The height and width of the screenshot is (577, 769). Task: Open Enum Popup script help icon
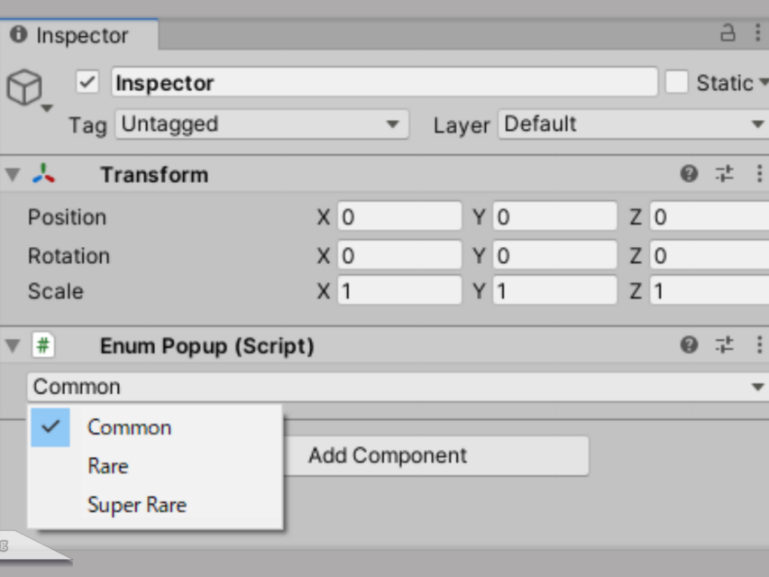(x=689, y=345)
